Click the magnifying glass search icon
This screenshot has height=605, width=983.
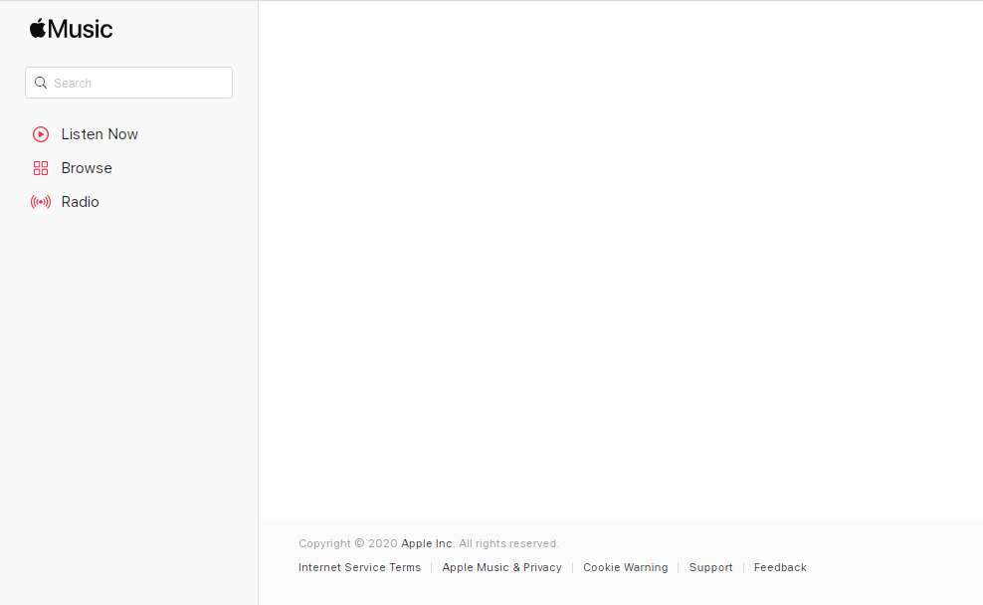point(41,83)
